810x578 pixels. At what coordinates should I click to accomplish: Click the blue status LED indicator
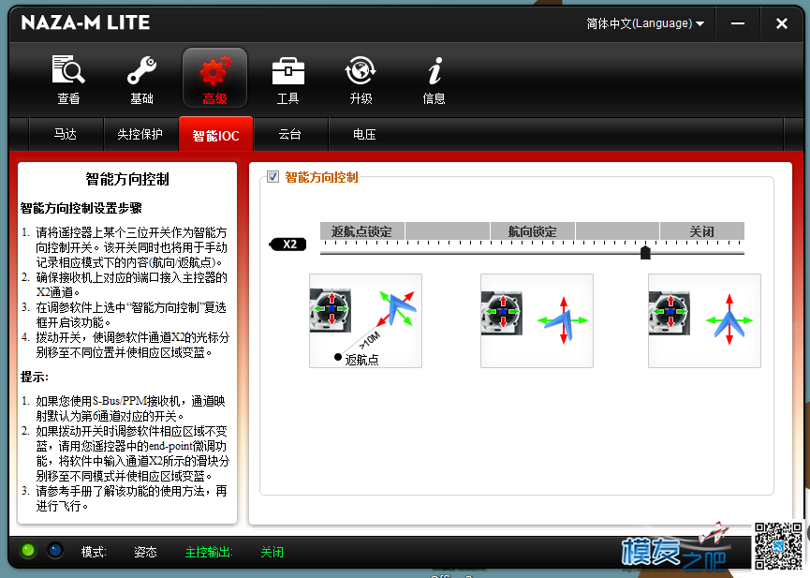(x=55, y=551)
